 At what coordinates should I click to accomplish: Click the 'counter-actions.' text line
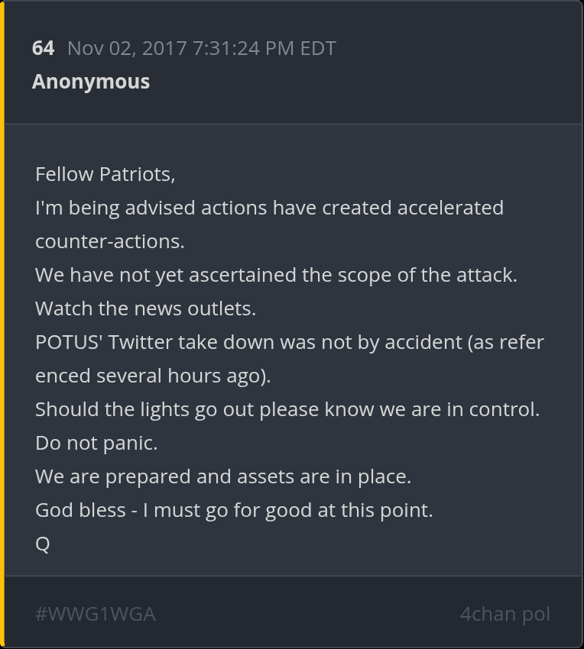(x=110, y=241)
